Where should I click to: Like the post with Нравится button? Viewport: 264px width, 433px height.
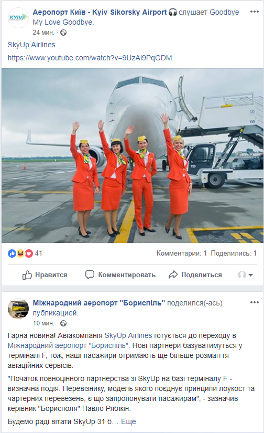[x=45, y=275]
